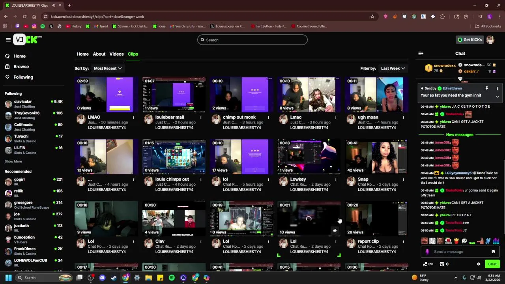Open pinned message three-dot options
The height and width of the screenshot is (284, 505).
click(x=497, y=88)
